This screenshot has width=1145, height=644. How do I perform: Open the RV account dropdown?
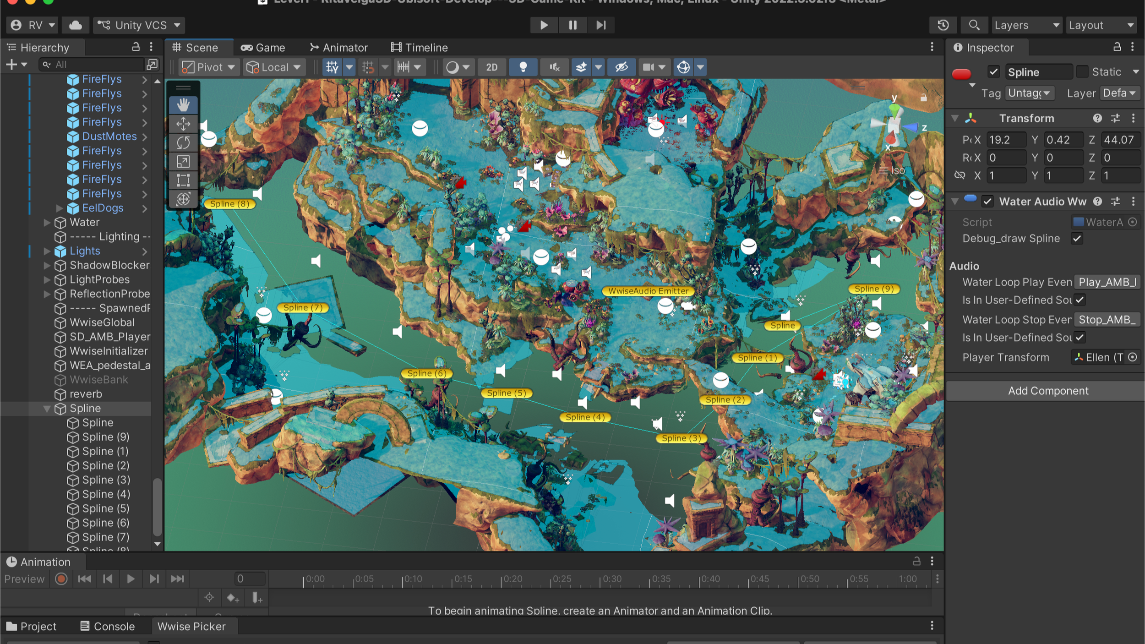(x=32, y=25)
